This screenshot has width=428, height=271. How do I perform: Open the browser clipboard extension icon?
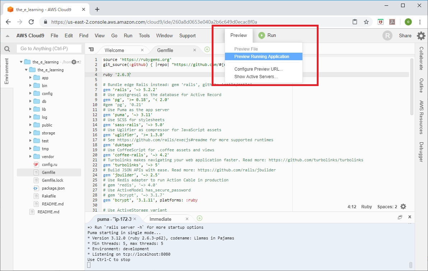pyautogui.click(x=354, y=22)
